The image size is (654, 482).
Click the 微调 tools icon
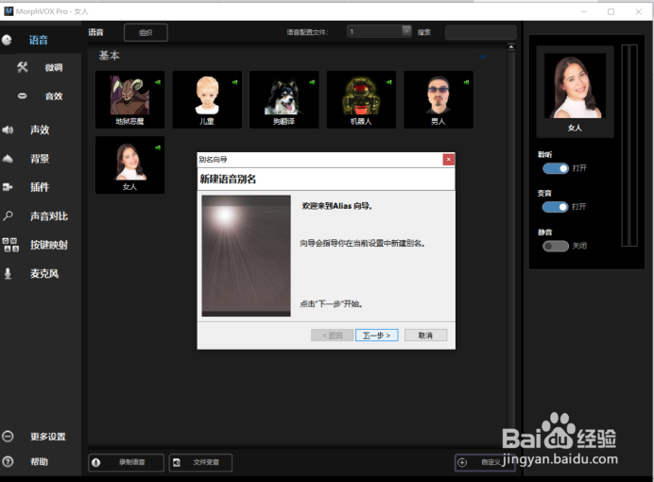23,67
